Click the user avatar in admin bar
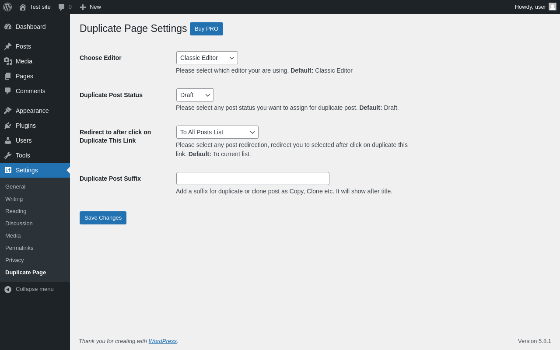Viewport: 560px width, 350px height. 553,7
